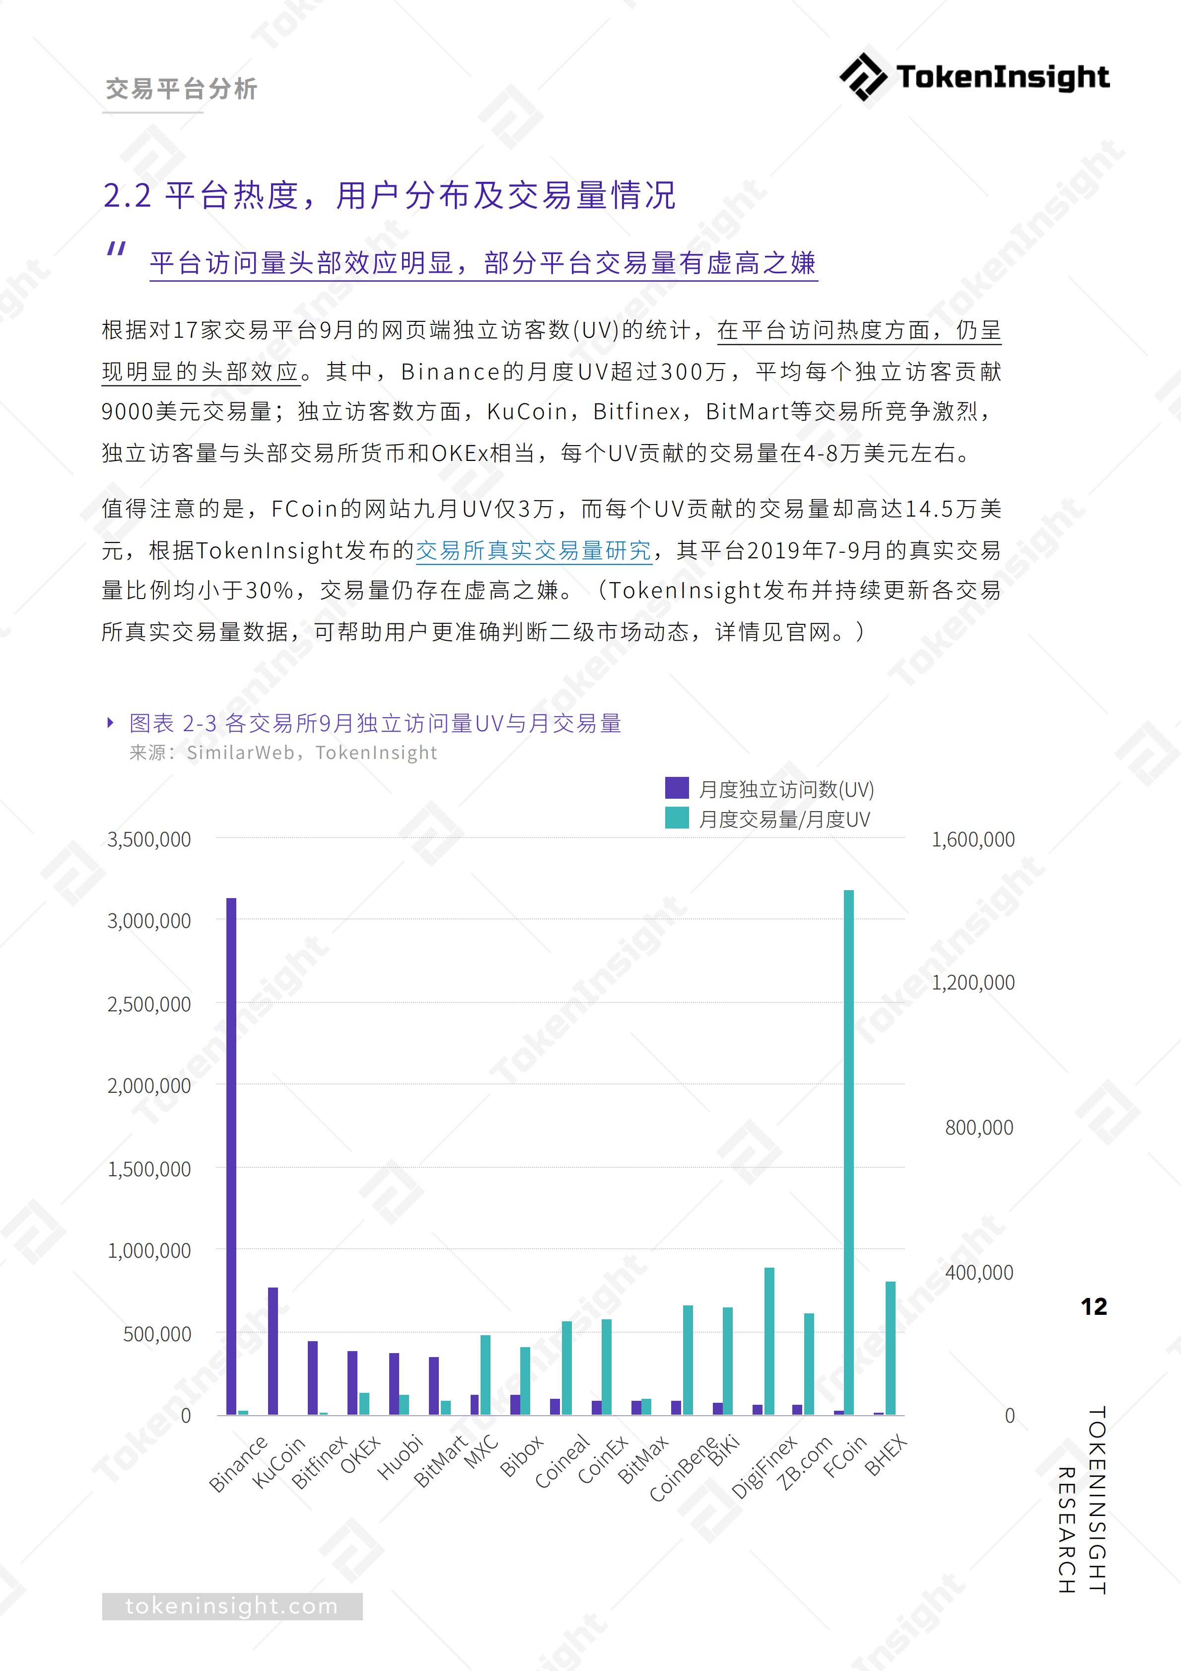Click the legend label 月度交易量/月度UV
Image resolution: width=1181 pixels, height=1671 pixels.
pos(785,820)
